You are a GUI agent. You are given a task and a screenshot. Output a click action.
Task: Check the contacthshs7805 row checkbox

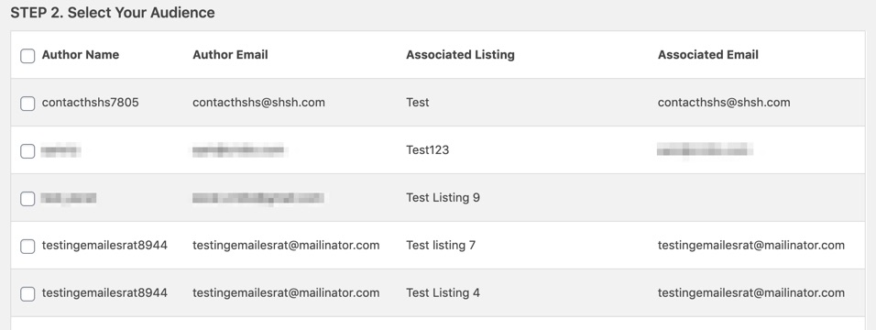27,104
